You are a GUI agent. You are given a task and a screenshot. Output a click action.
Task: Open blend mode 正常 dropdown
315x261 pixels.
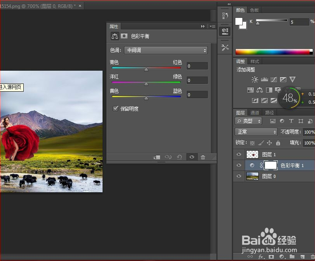click(x=256, y=132)
